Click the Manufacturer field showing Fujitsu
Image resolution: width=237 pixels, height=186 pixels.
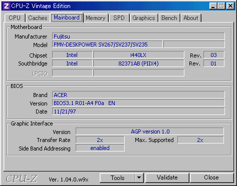(138, 36)
